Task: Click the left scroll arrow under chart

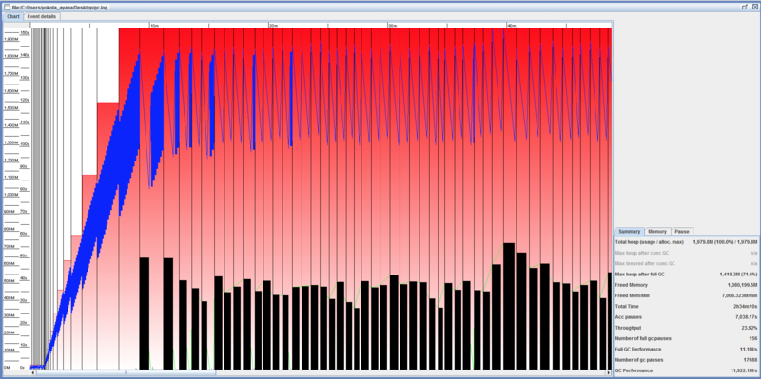Action: click(33, 372)
